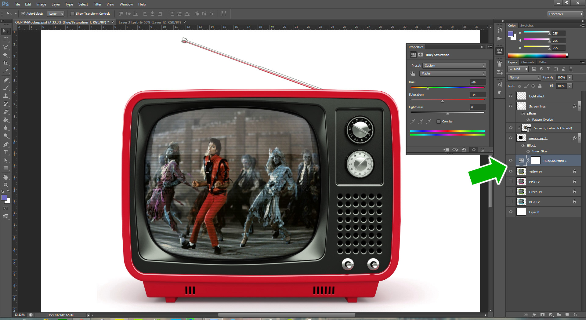
Task: Select the Crop tool
Action: click(x=6, y=63)
